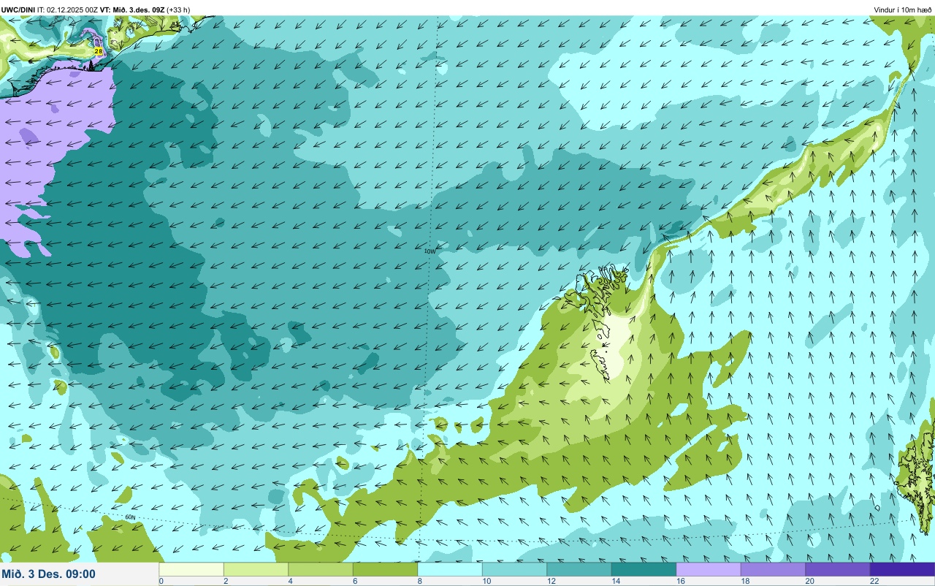Viewport: 935px width, 586px height.
Task: Select the 12–14 teal legend swatch
Action: tap(579, 569)
